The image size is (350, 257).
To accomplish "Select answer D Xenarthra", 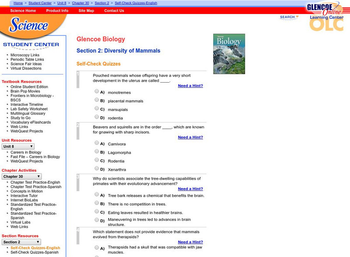I will [x=97, y=168].
